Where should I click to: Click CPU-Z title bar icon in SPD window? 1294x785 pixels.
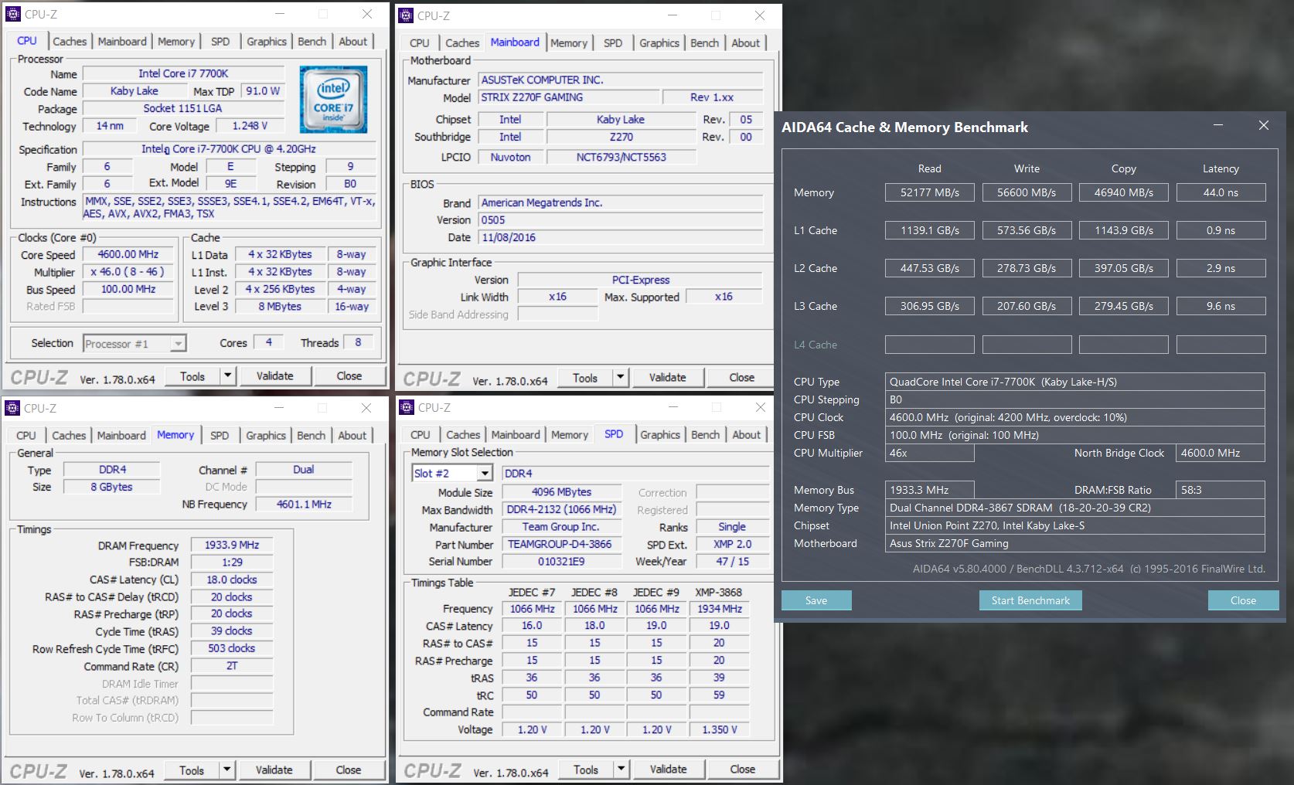click(406, 407)
